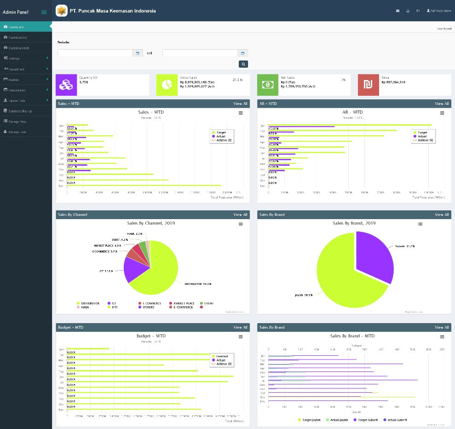This screenshot has height=429, width=455.
Task: Open the flag tasks icon in header
Action: 418,11
